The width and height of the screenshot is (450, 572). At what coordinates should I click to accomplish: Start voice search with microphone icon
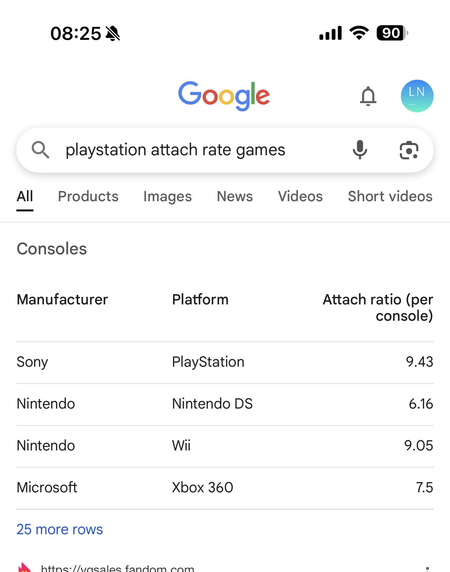click(x=360, y=150)
